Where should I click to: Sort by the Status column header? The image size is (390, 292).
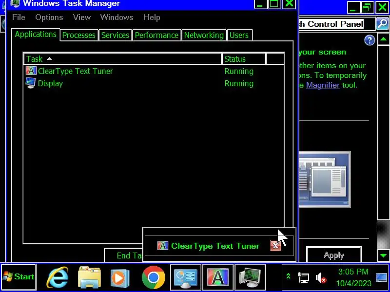point(243,59)
